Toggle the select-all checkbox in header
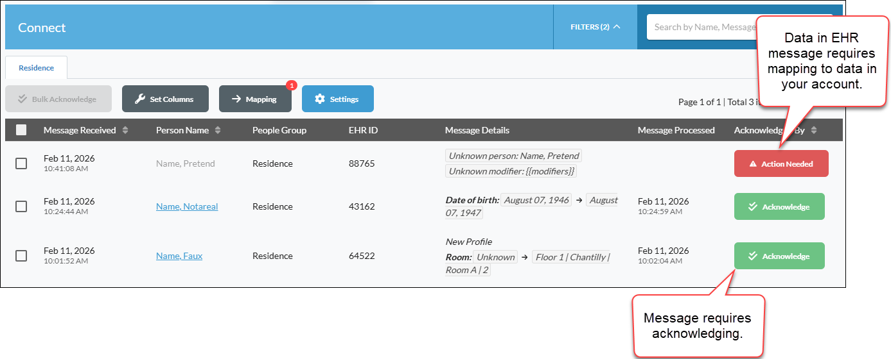The height and width of the screenshot is (359, 891). click(21, 130)
